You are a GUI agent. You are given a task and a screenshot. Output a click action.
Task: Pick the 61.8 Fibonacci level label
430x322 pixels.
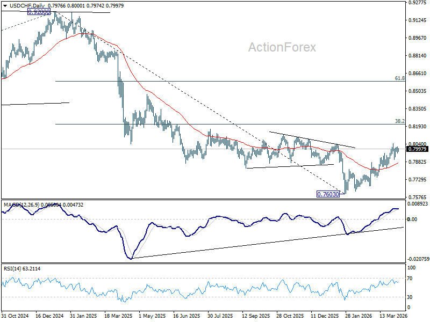(x=399, y=78)
